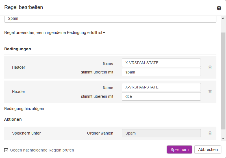Click the Abbrechen button
This screenshot has height=158, width=226.
coord(208,150)
